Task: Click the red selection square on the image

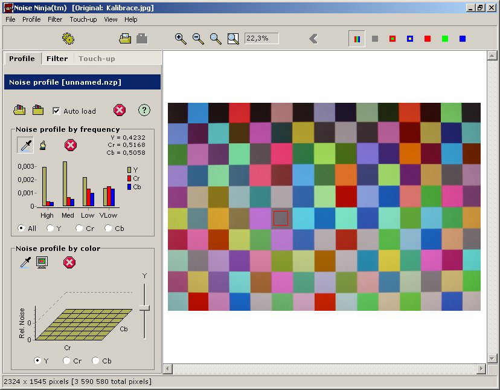Action: pyautogui.click(x=280, y=218)
